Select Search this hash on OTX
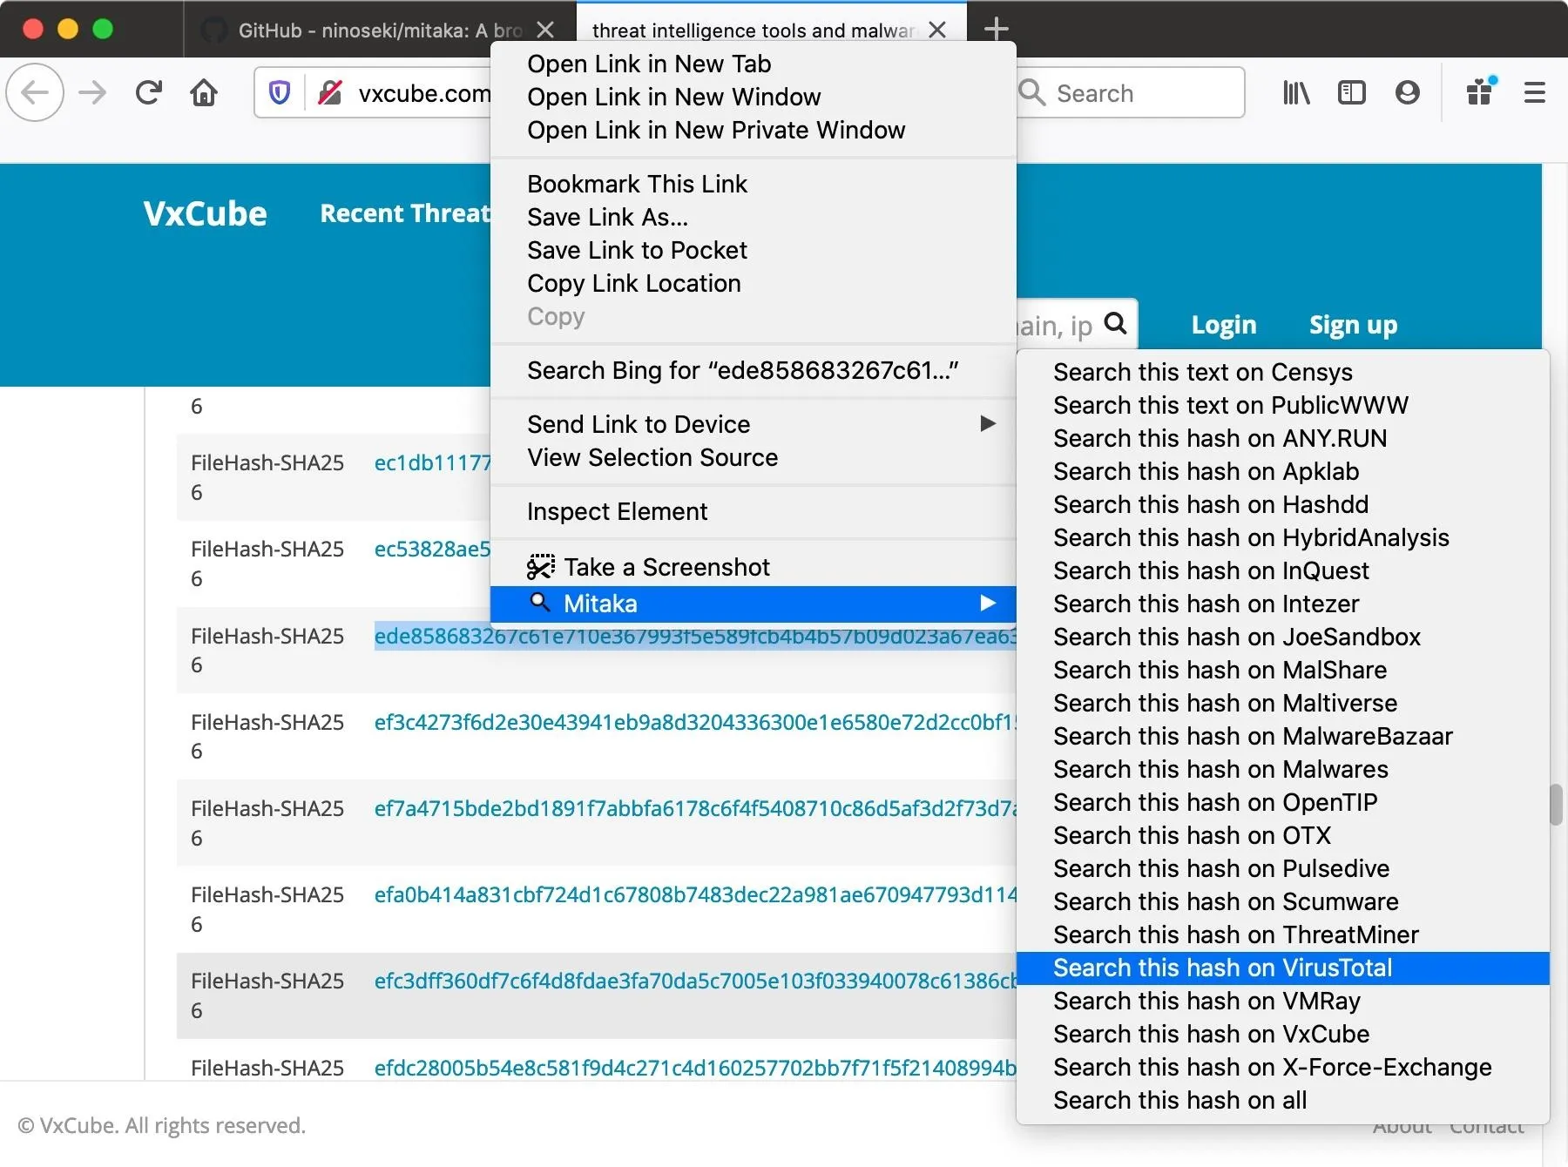The height and width of the screenshot is (1167, 1568). click(x=1192, y=835)
